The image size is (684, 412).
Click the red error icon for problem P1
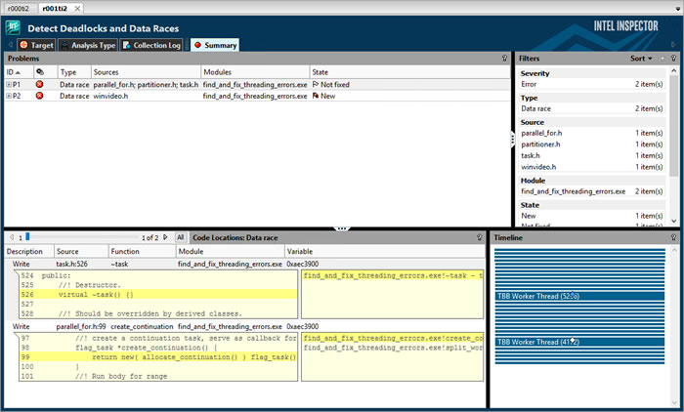(x=40, y=85)
